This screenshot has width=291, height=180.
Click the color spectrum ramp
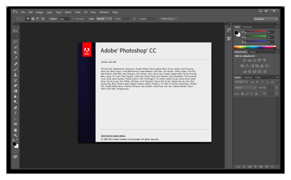[x=255, y=47]
